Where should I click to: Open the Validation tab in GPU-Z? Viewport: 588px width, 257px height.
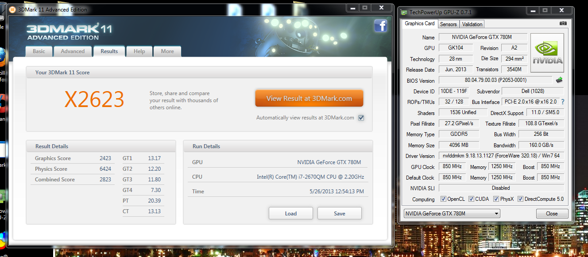[472, 24]
